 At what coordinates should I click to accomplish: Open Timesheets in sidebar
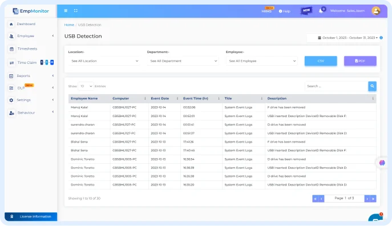(27, 49)
